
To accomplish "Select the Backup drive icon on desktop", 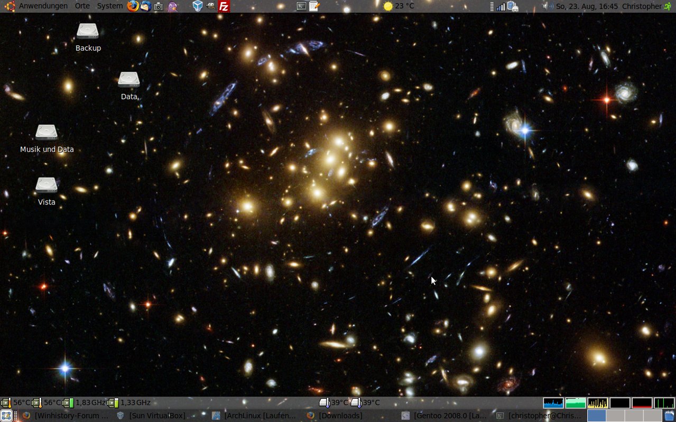I will pos(88,32).
